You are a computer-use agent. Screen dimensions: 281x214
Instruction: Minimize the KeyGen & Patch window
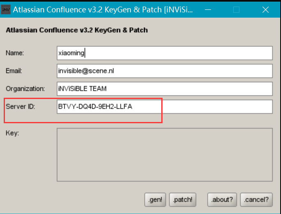click(208, 10)
